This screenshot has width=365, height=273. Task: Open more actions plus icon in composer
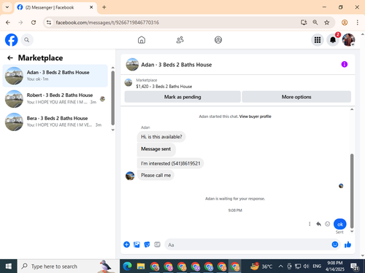pos(126,245)
